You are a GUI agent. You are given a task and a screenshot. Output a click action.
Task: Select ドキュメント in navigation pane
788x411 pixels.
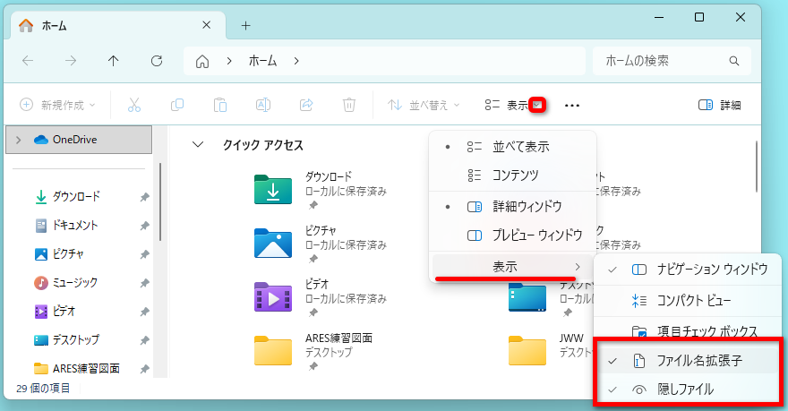[75, 225]
